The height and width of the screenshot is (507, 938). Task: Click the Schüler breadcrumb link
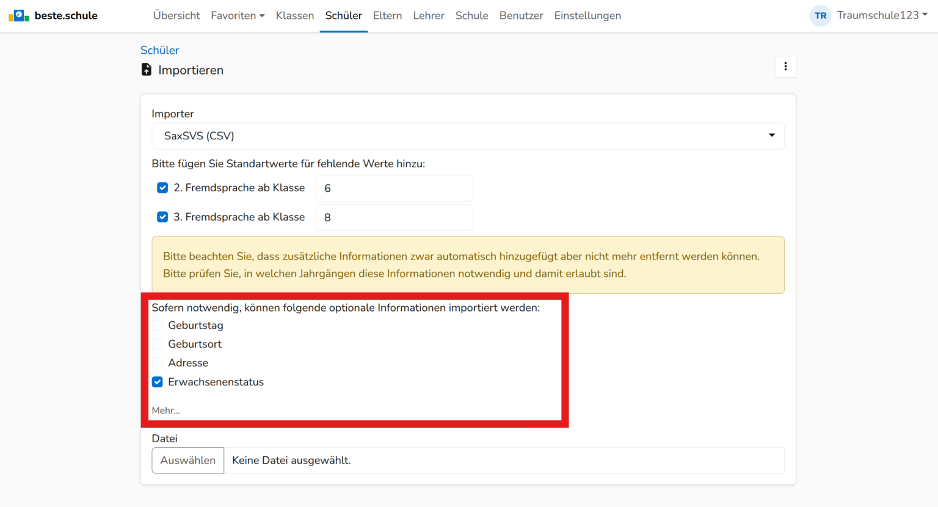click(159, 50)
